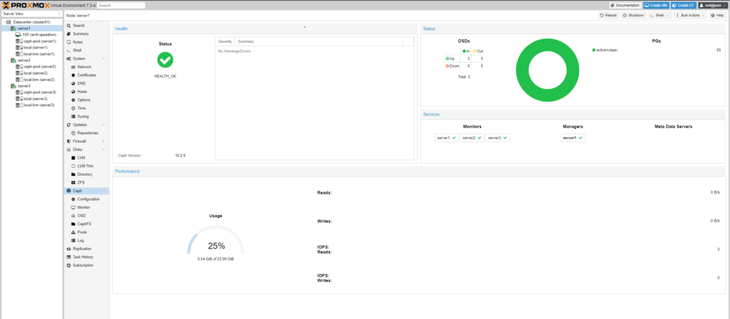730x319 pixels.
Task: Click the life-ring icon beside Subscription
Action: point(69,266)
